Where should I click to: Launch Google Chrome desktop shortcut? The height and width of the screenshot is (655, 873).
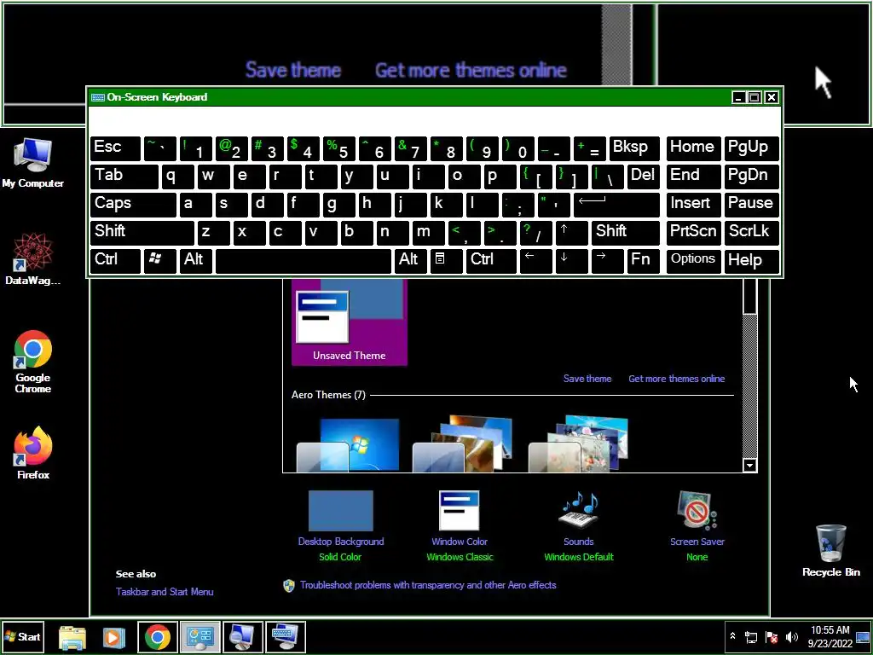(x=33, y=362)
